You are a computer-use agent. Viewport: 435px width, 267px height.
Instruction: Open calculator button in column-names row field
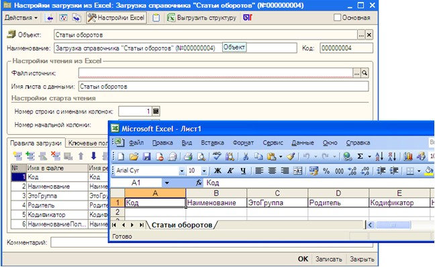click(156, 111)
